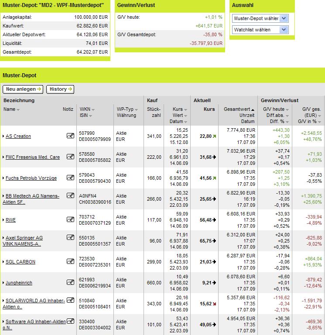This screenshot has height=335, width=325.
Task: Sort by G/V ges. (EUR) column
Action: (319, 116)
